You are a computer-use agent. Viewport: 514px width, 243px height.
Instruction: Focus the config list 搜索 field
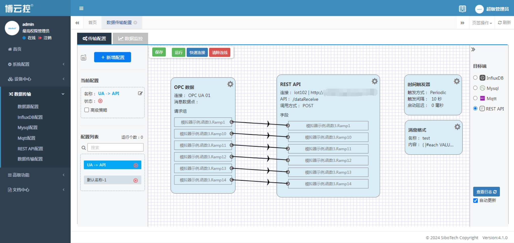[115, 148]
